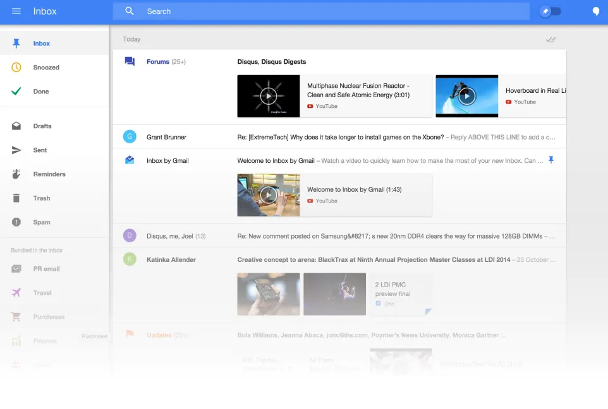Open the Hangouts chat bubble icon
This screenshot has width=608, height=409.
(x=596, y=11)
